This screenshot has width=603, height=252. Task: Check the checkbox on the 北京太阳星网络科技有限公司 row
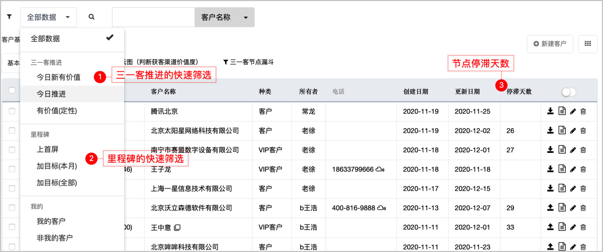[x=12, y=131]
